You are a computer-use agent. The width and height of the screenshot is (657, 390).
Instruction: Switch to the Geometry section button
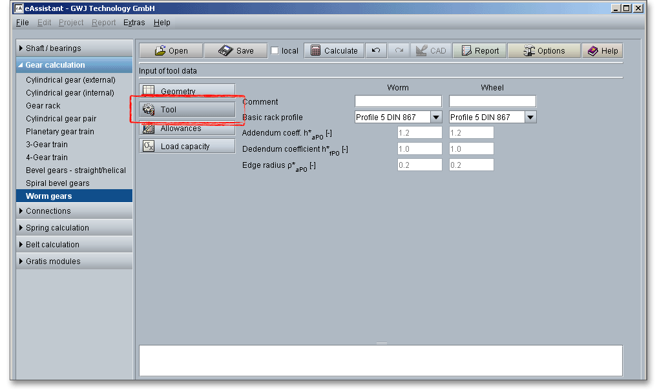(x=187, y=91)
